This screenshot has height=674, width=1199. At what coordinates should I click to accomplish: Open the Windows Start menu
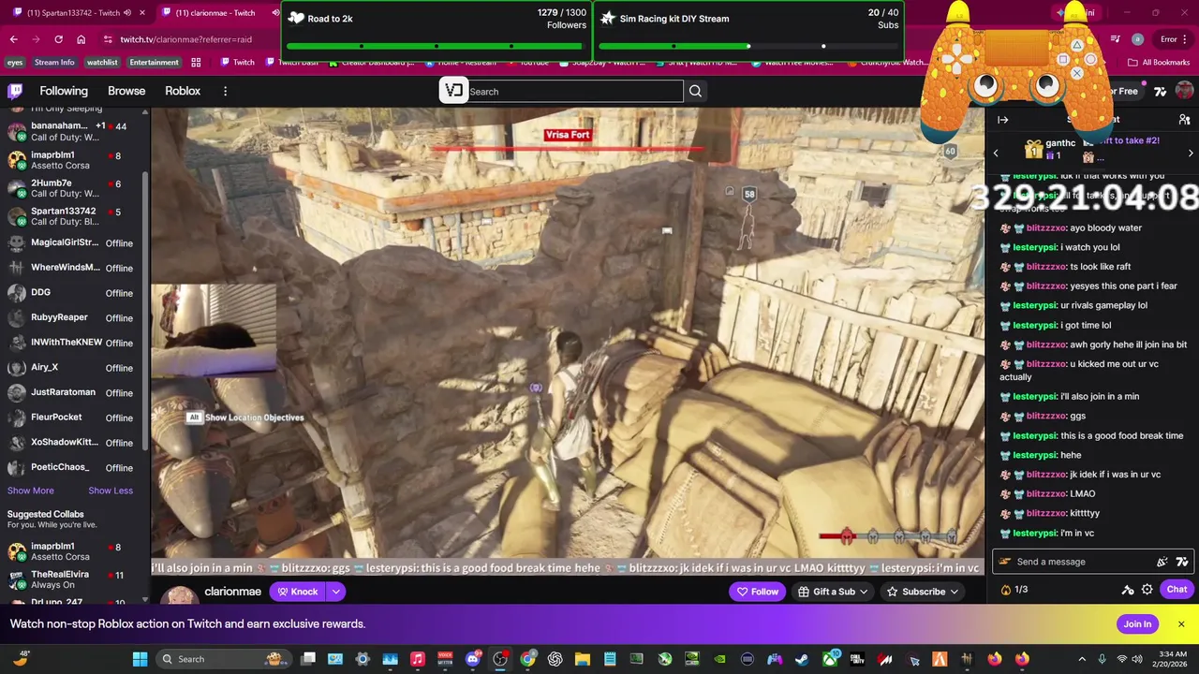click(x=140, y=659)
